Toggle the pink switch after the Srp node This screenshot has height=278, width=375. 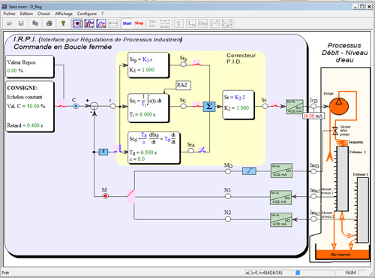click(196, 63)
